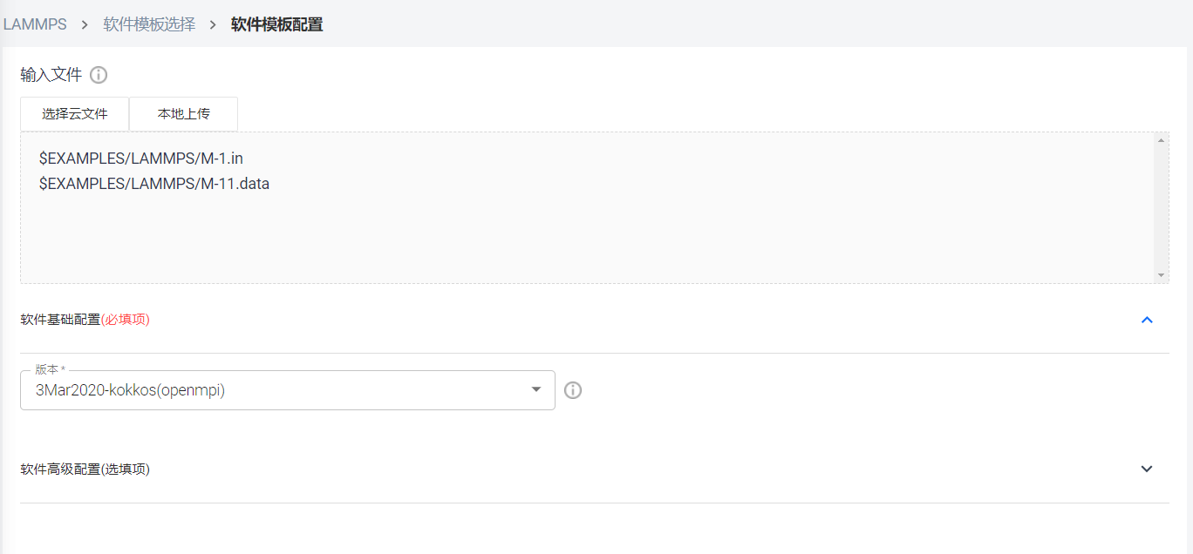Switch to the 本地上传 tab
This screenshot has height=554, width=1193.
183,114
